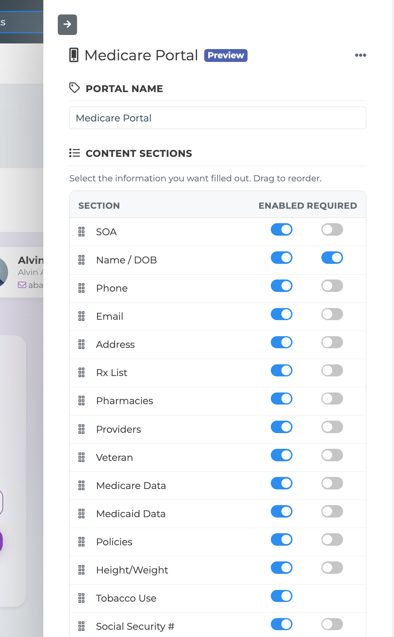Click the Veteran row drag handle
Viewport: 394px width, 637px height.
pyautogui.click(x=81, y=457)
